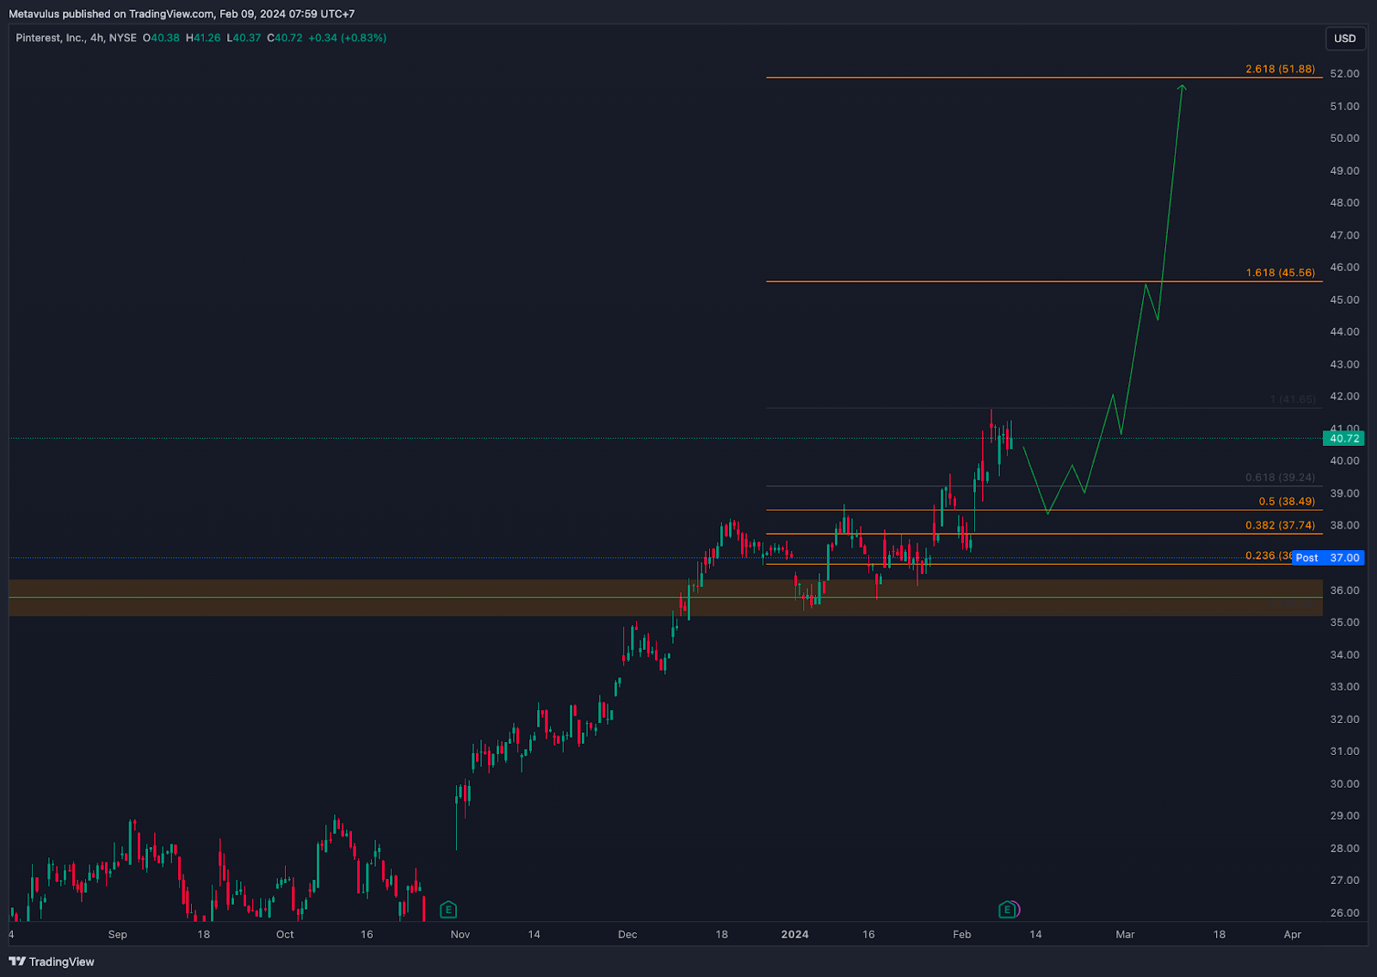This screenshot has width=1377, height=977.
Task: Click the earnings icon below the November candles
Action: [448, 910]
